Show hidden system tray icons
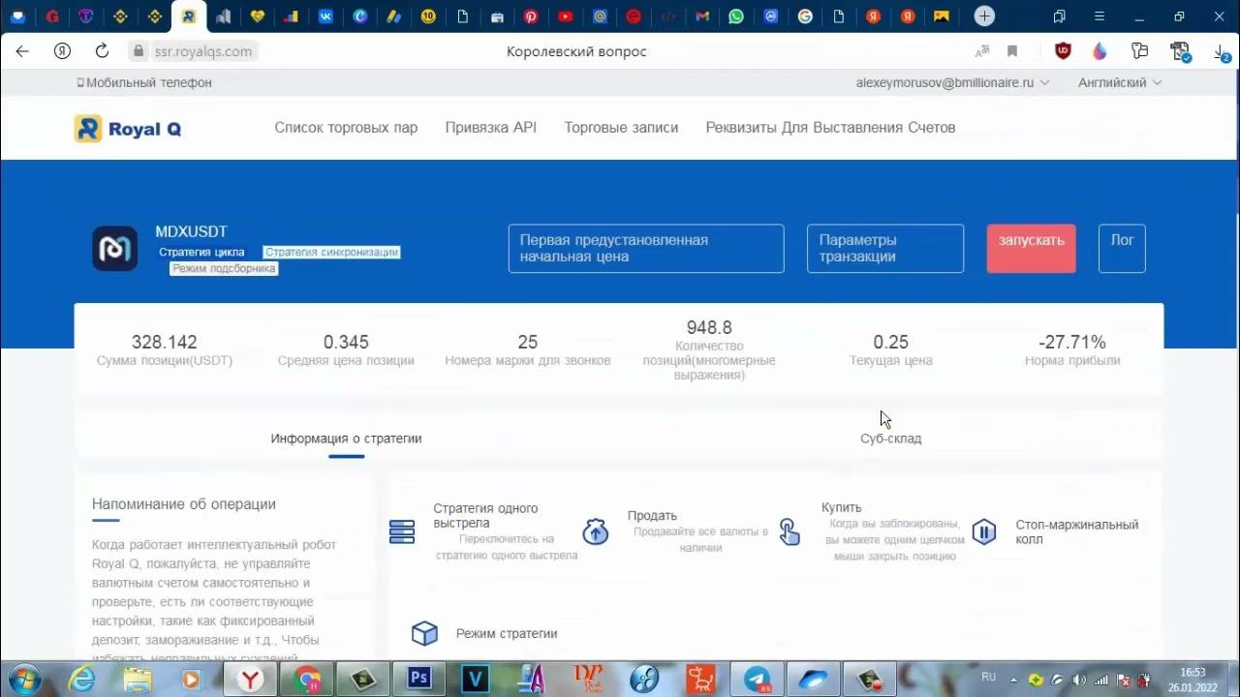The width and height of the screenshot is (1240, 697). pos(1014,680)
